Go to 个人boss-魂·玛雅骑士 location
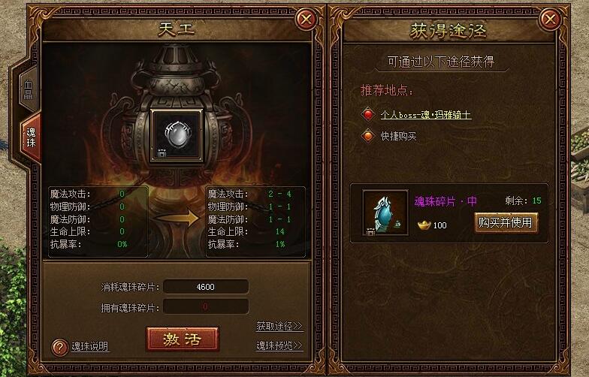This screenshot has height=377, width=589. coord(425,115)
